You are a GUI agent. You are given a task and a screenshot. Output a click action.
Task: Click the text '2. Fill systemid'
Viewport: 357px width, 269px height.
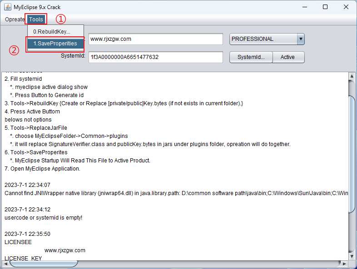(x=23, y=79)
